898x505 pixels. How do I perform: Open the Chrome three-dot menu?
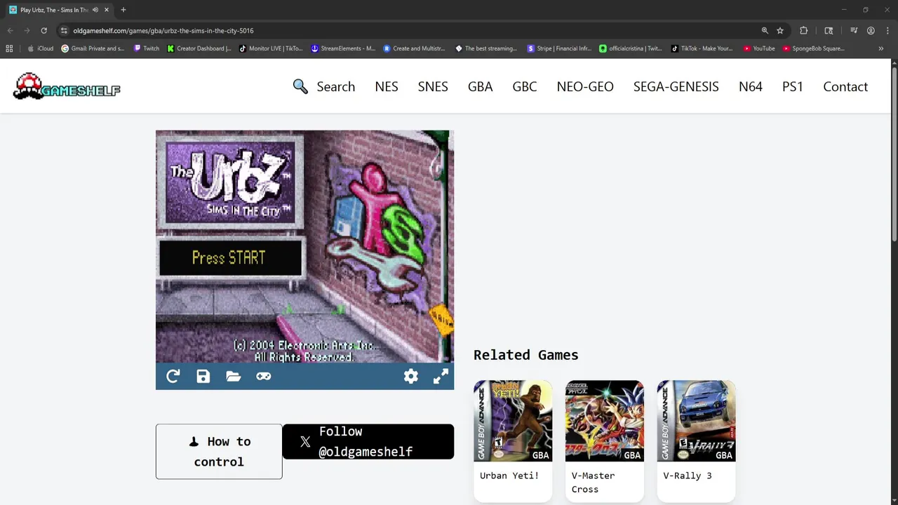tap(887, 31)
